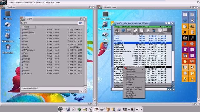Click the house icon in the button bank
200x112 pixels.
click(192, 21)
